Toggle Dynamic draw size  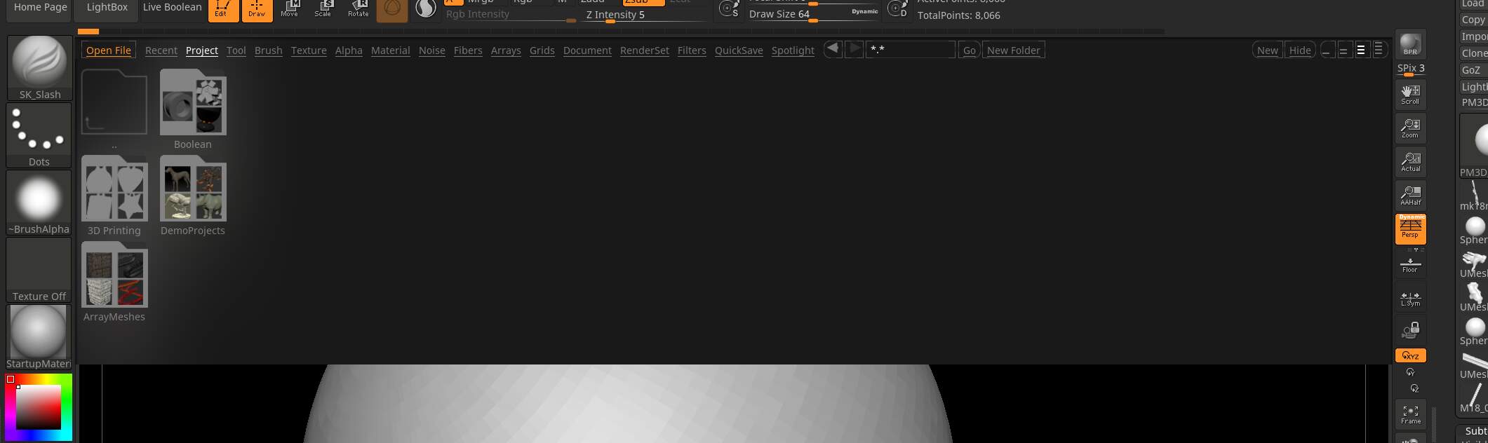point(864,11)
